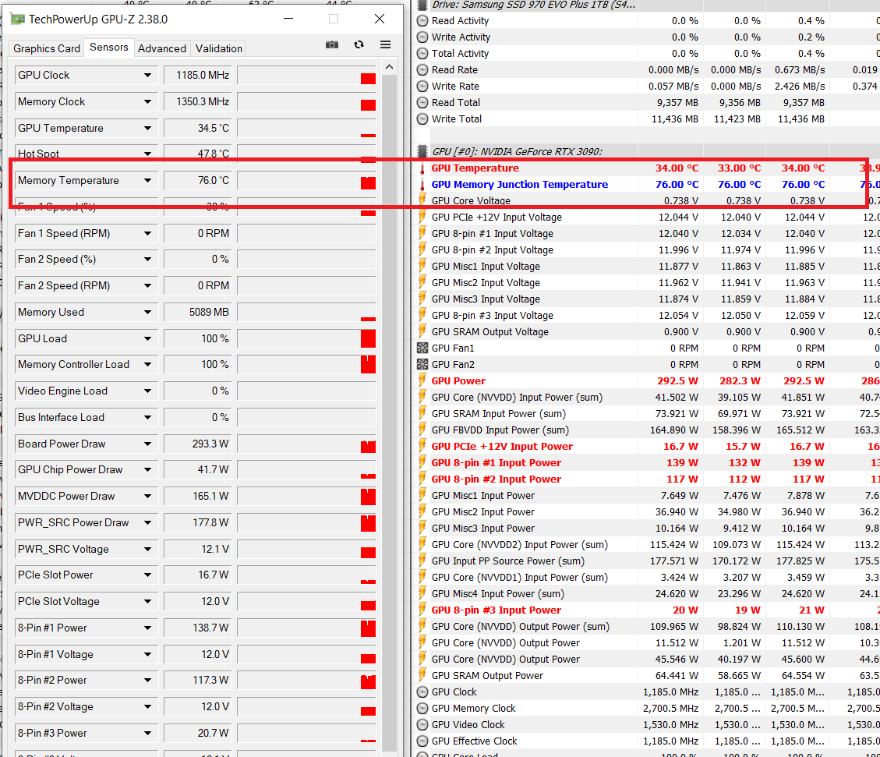Click the clock icon beside Write Rate
This screenshot has width=880, height=757.
click(x=422, y=87)
